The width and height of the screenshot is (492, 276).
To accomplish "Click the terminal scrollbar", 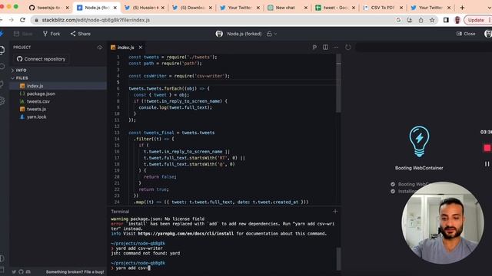I will coord(338,259).
